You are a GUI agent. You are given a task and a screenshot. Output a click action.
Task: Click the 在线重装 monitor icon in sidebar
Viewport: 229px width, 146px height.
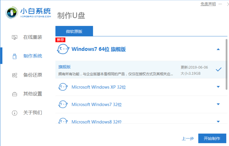pyautogui.click(x=15, y=37)
